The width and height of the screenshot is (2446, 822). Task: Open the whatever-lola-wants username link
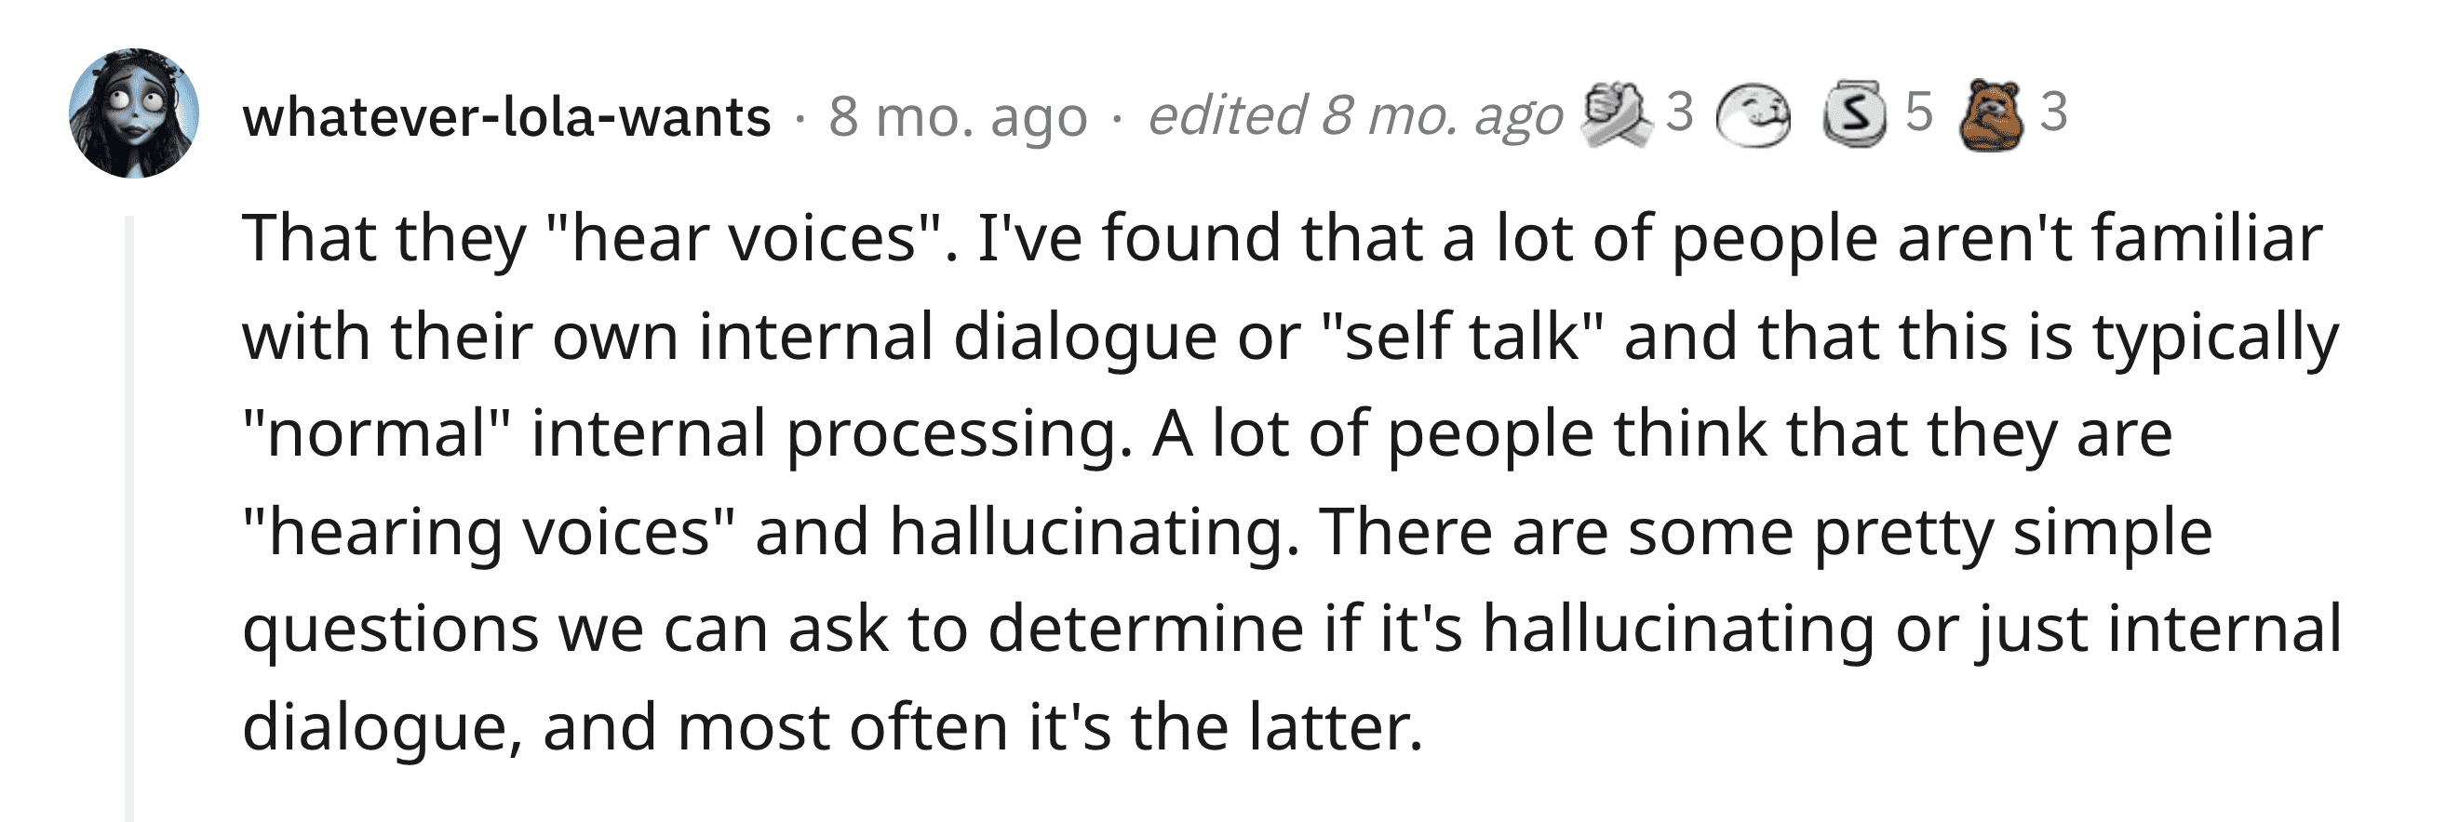(x=506, y=116)
